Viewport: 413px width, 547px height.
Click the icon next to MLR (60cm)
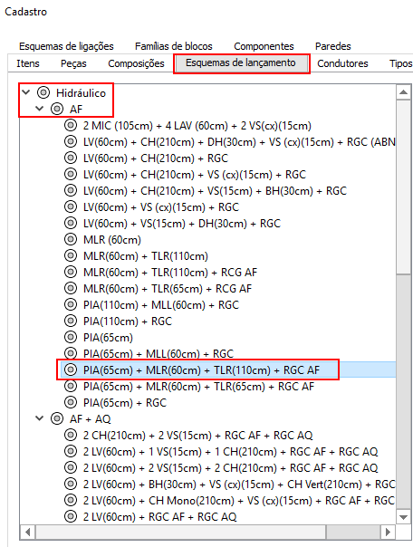tap(71, 239)
